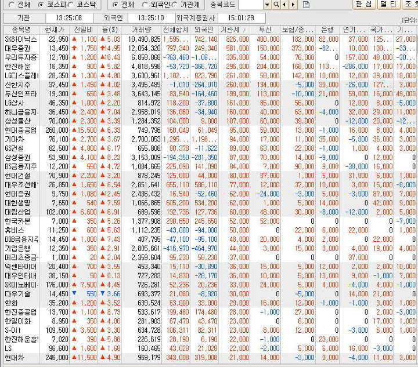Select the 대한생명 stock name

point(17,203)
